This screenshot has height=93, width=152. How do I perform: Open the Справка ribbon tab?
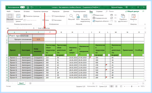(x=99, y=11)
